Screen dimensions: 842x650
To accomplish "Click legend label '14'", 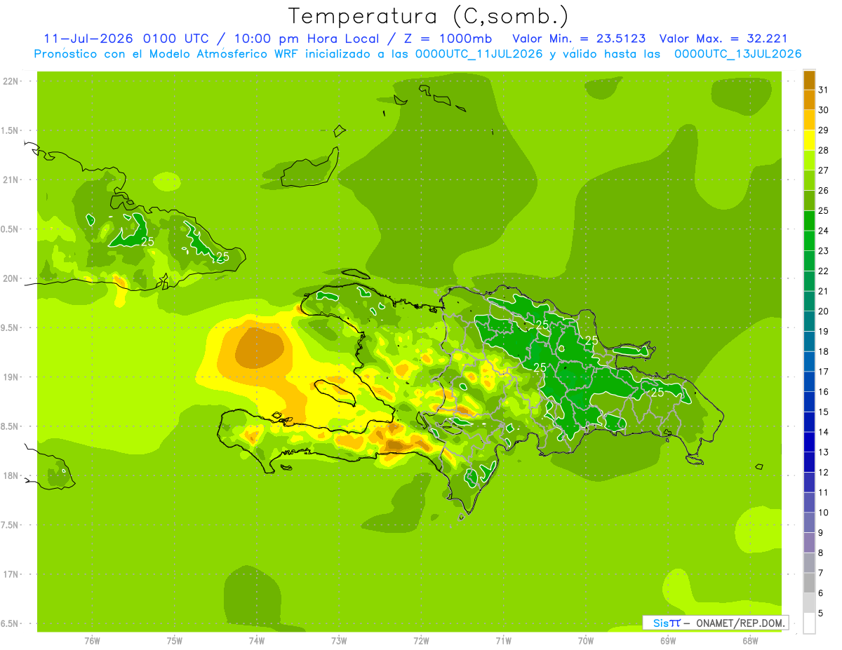I will (x=824, y=432).
